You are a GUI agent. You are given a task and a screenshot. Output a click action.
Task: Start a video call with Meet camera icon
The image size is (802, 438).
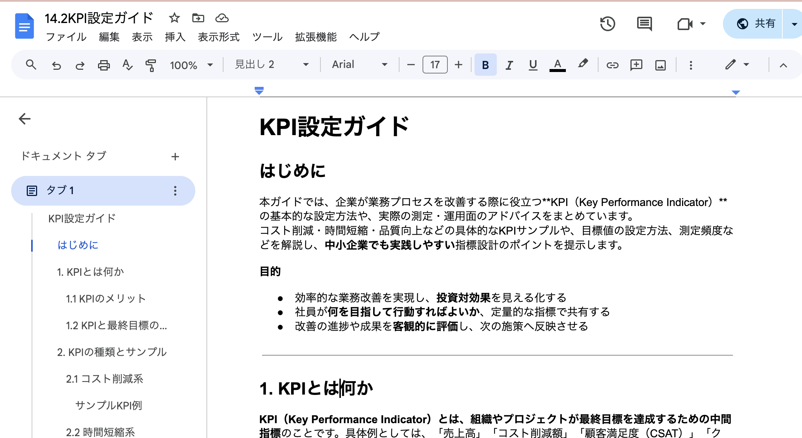click(684, 24)
